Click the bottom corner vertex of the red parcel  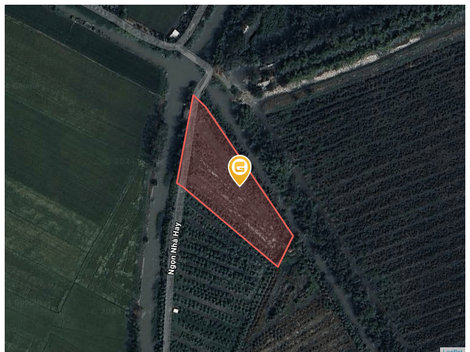278,267
